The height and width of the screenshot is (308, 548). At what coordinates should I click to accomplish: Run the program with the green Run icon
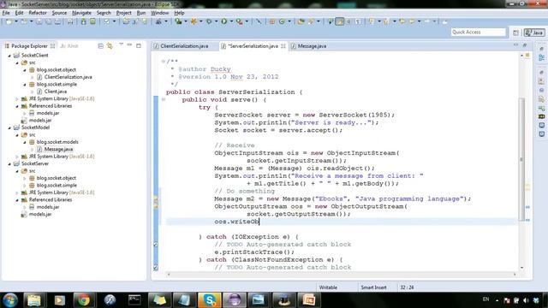coord(223,21)
